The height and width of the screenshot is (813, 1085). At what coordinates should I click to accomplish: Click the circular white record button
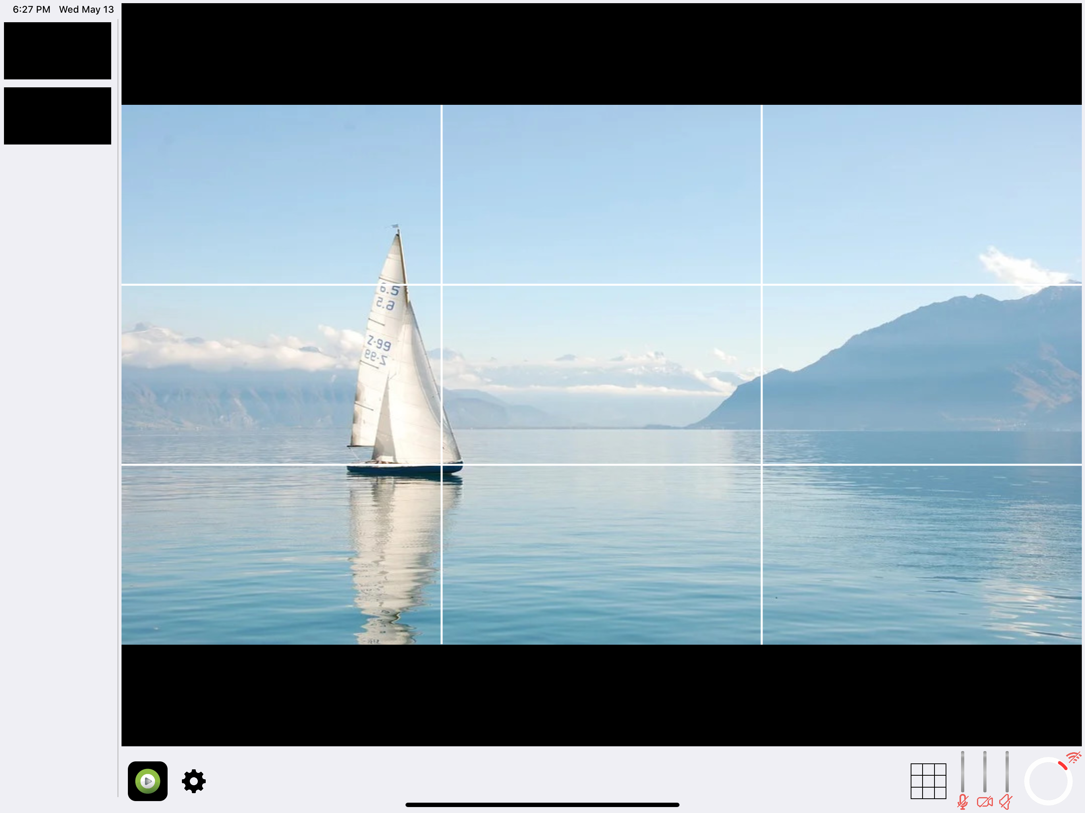pos(1048,781)
